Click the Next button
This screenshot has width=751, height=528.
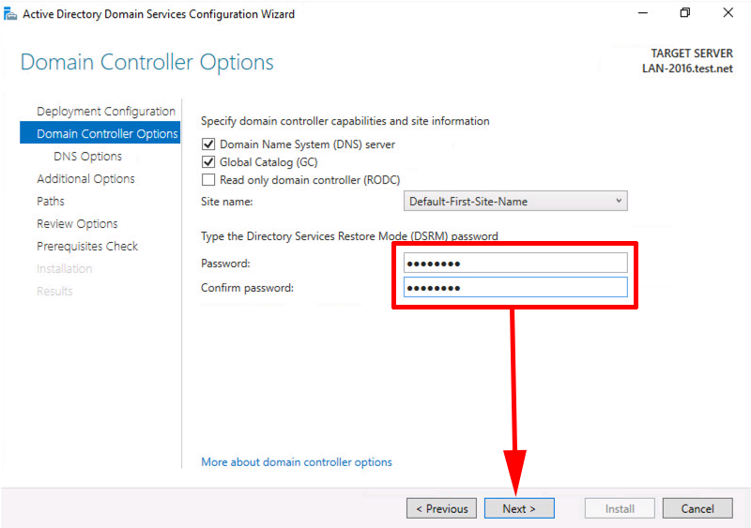point(519,508)
